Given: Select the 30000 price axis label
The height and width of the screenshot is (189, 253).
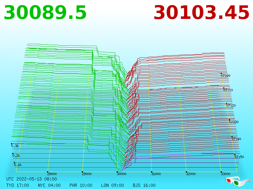Looking at the screenshot, I should tap(121, 174).
